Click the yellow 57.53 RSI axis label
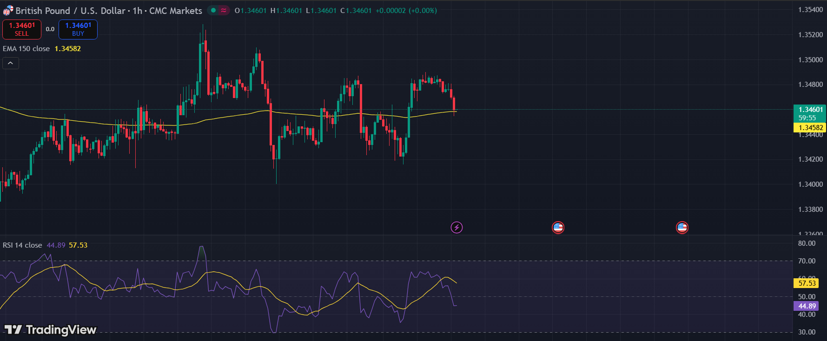This screenshot has width=827, height=341. pyautogui.click(x=807, y=283)
